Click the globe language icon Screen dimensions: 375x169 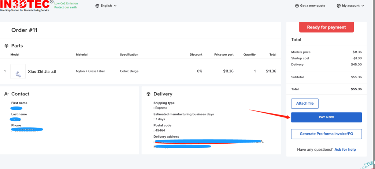97,6
